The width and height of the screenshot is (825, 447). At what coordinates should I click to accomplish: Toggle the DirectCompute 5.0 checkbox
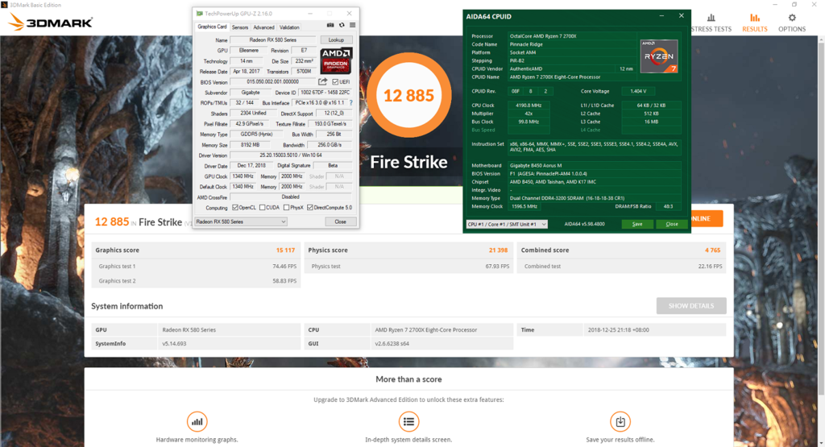tap(310, 207)
